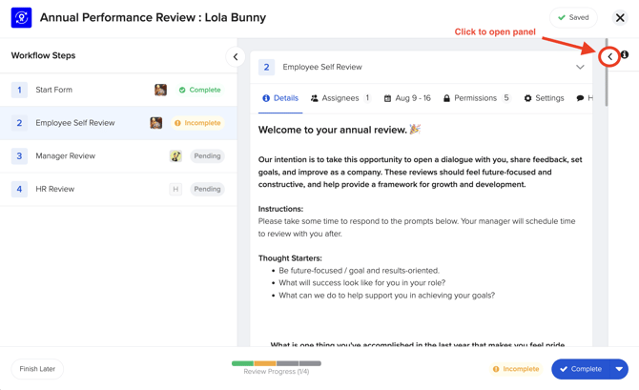This screenshot has height=390, width=639.
Task: Close the review with X icon
Action: pos(620,17)
